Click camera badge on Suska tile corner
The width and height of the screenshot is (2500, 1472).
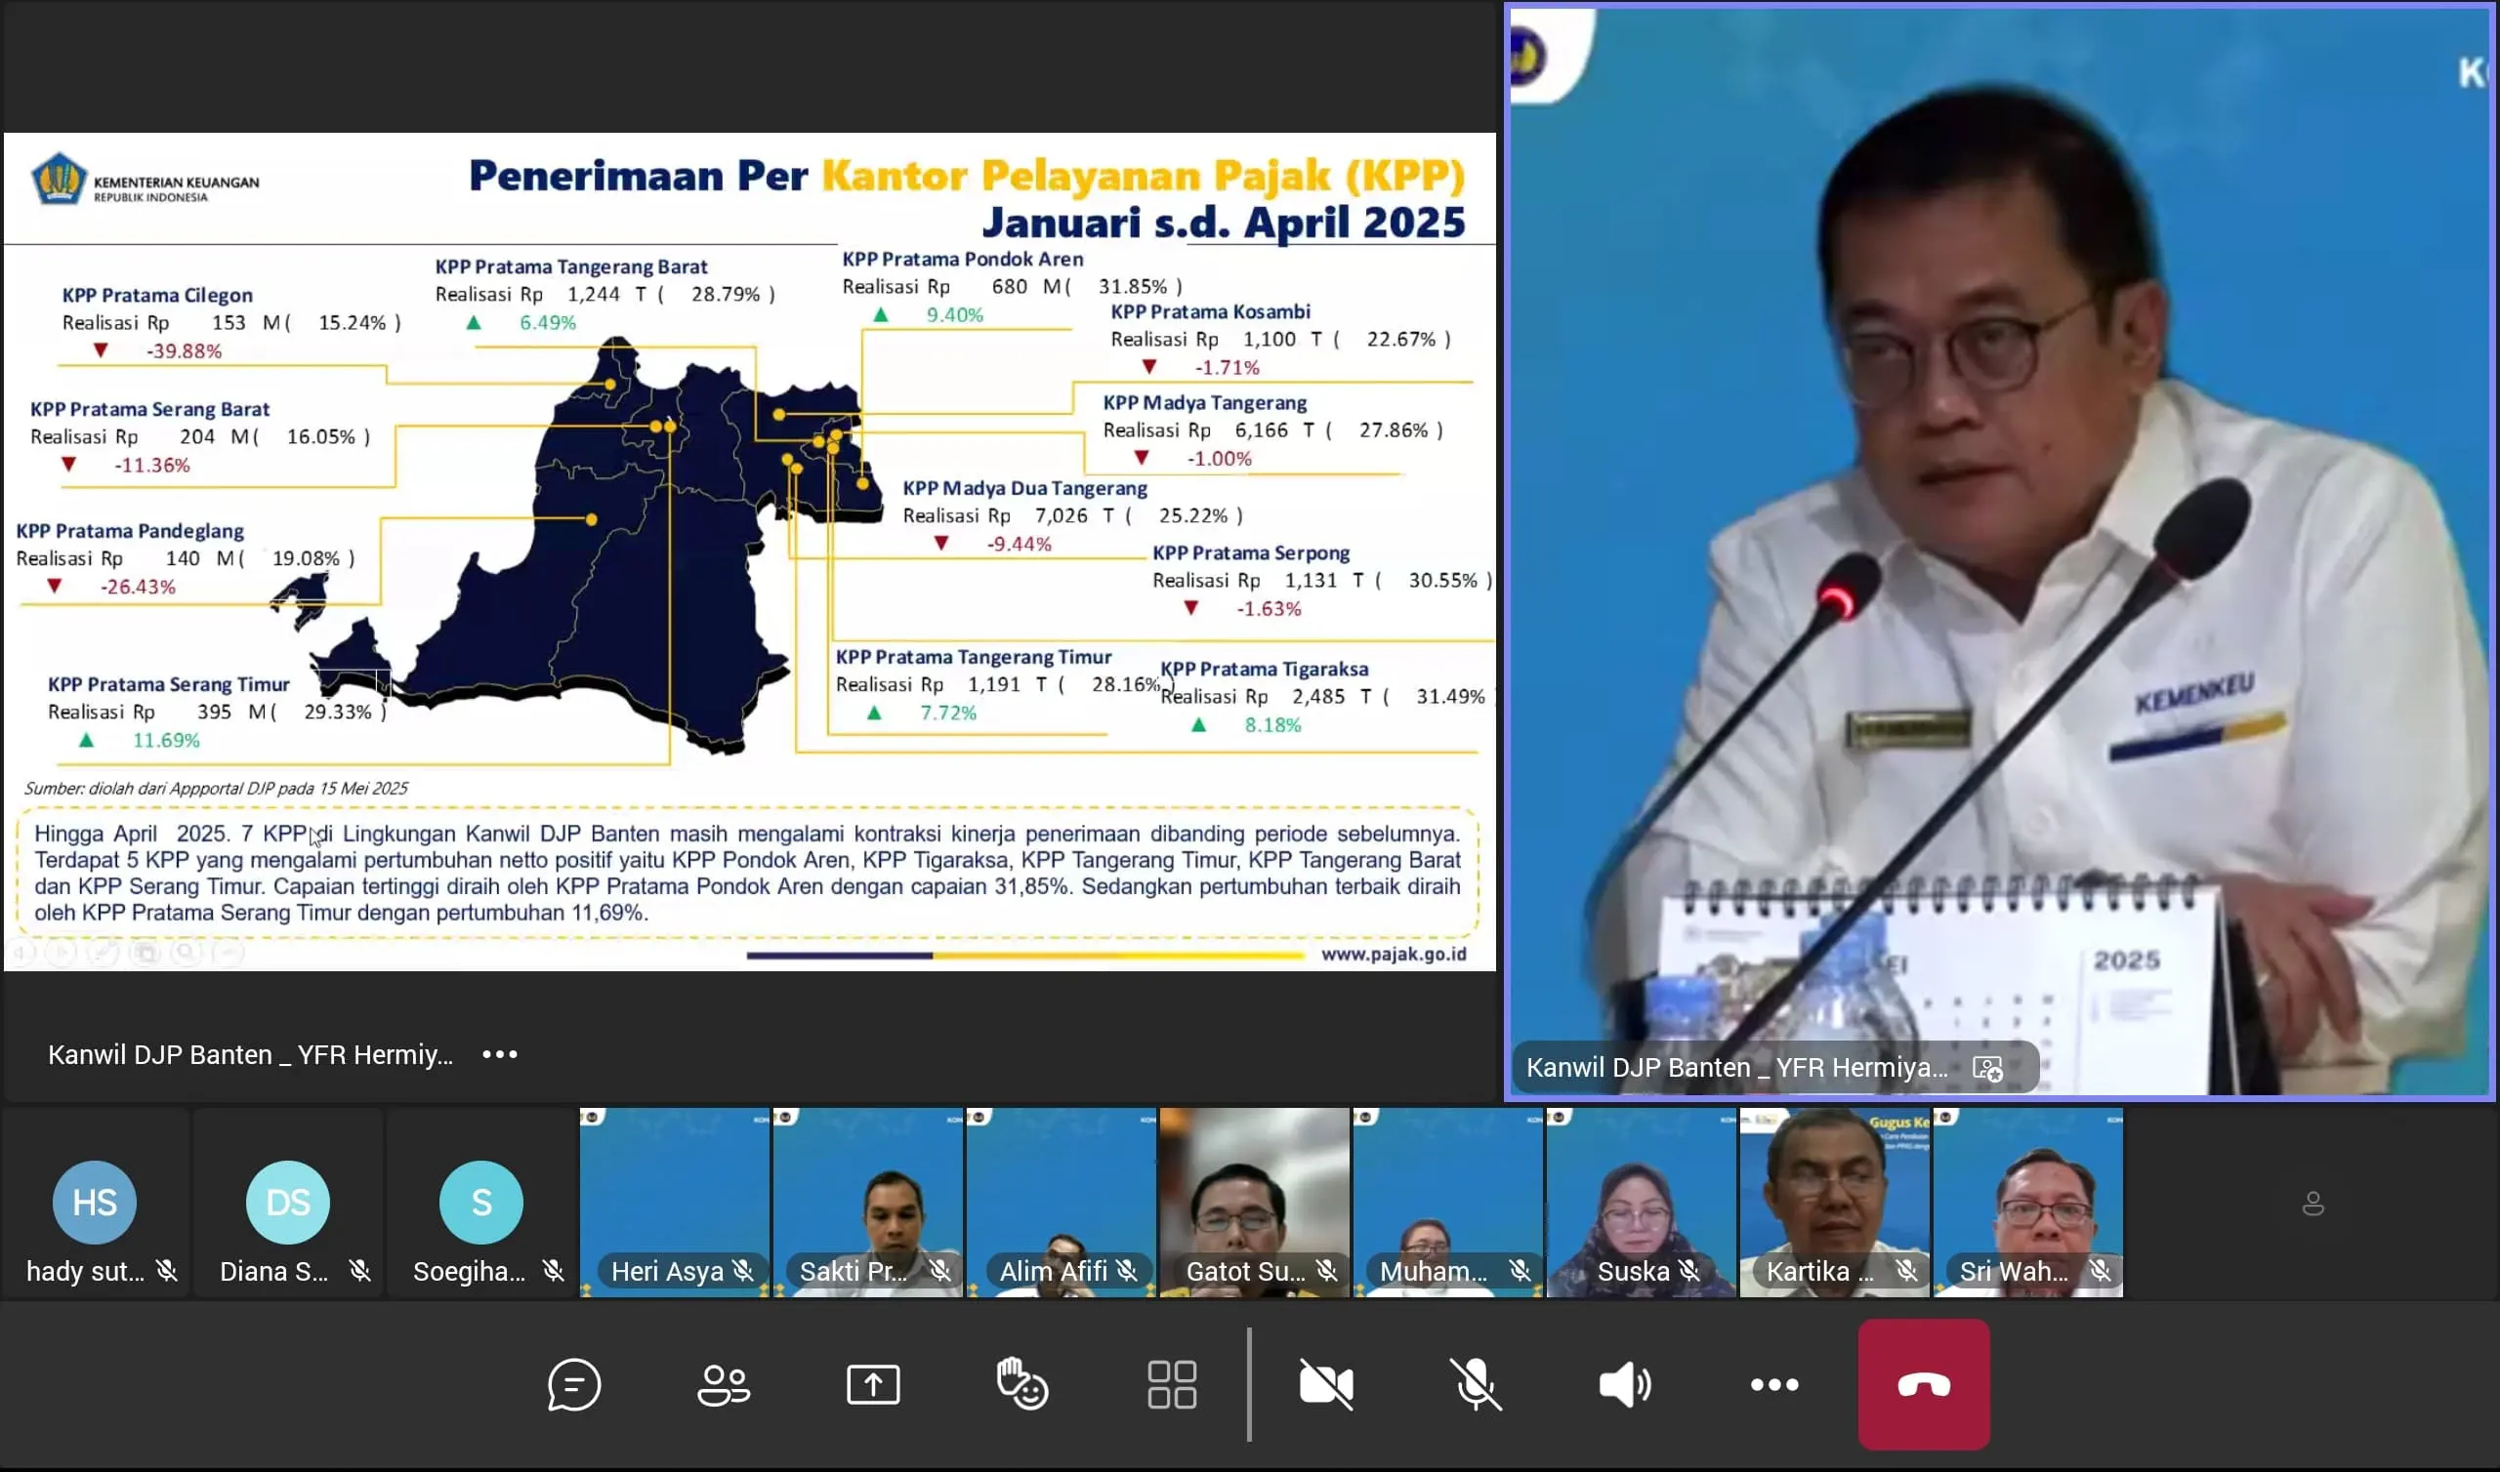[x=1560, y=1118]
